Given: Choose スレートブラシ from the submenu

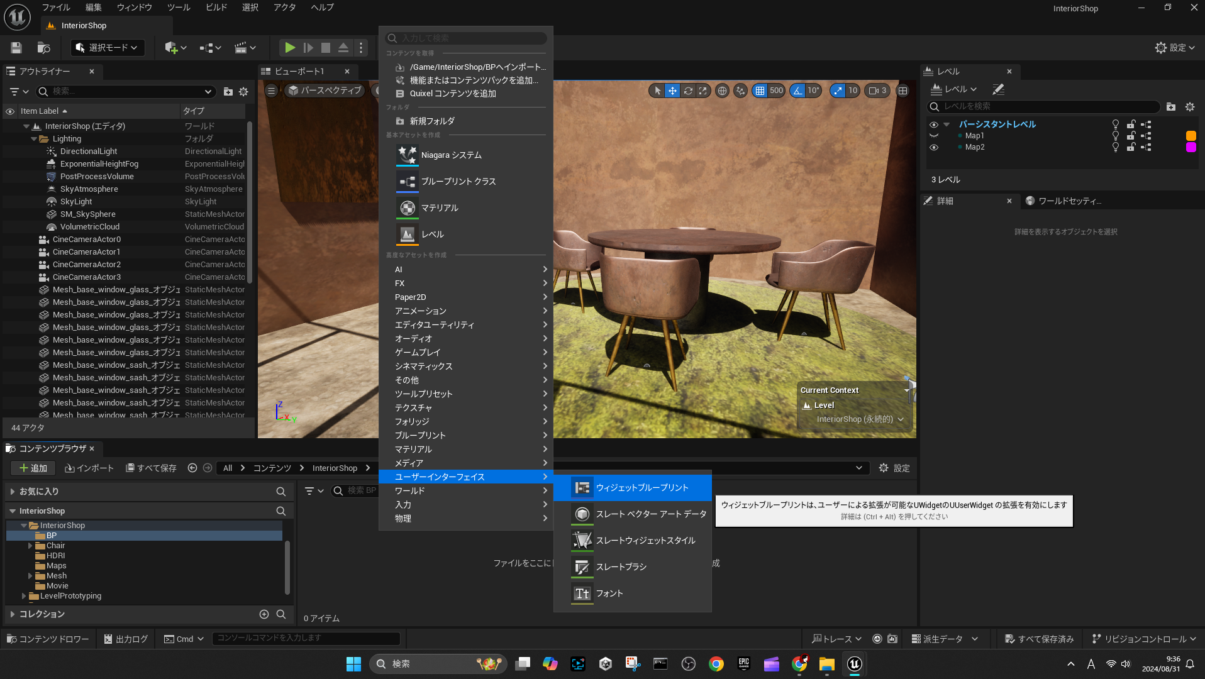Looking at the screenshot, I should (x=621, y=567).
